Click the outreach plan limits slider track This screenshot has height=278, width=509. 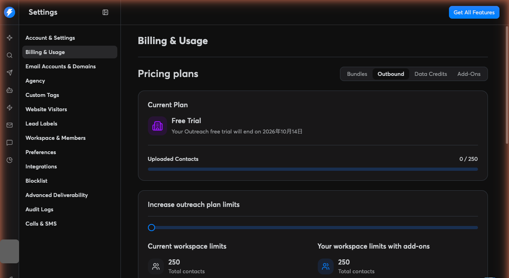(x=313, y=228)
